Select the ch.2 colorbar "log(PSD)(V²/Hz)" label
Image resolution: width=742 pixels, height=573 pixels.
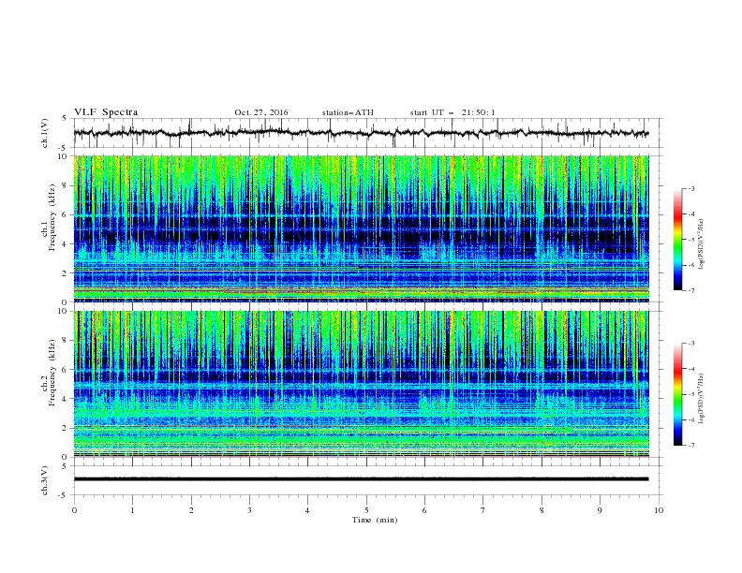[702, 398]
